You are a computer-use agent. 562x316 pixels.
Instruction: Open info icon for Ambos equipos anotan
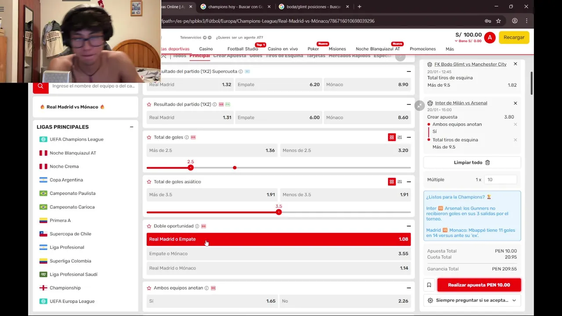click(x=206, y=288)
